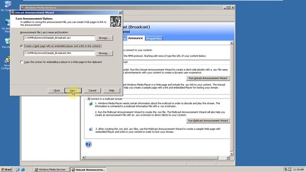Click the Next button in the wizard
This screenshot has width=306, height=172.
pyautogui.click(x=73, y=90)
